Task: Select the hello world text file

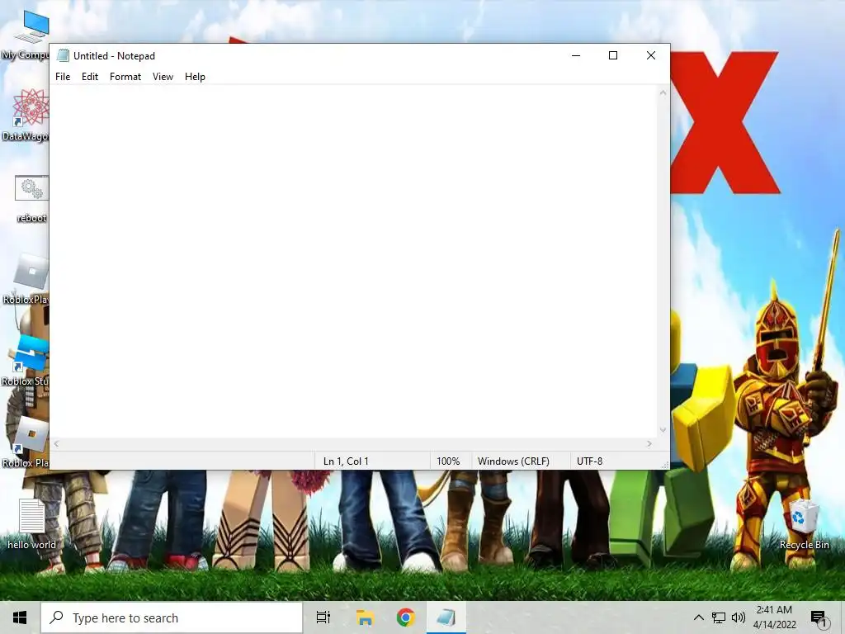Action: click(31, 524)
